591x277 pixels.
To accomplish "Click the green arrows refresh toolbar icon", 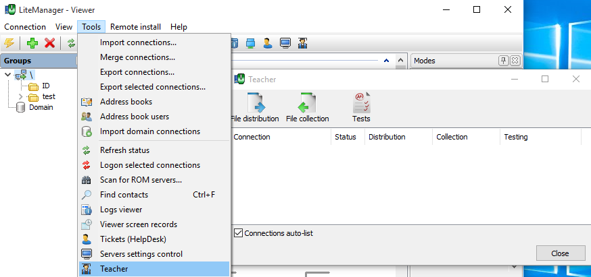I will coord(71,43).
